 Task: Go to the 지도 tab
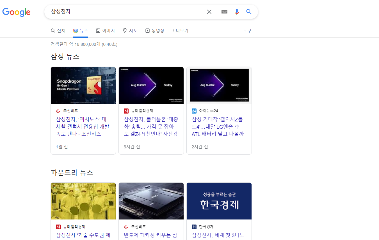pyautogui.click(x=130, y=31)
